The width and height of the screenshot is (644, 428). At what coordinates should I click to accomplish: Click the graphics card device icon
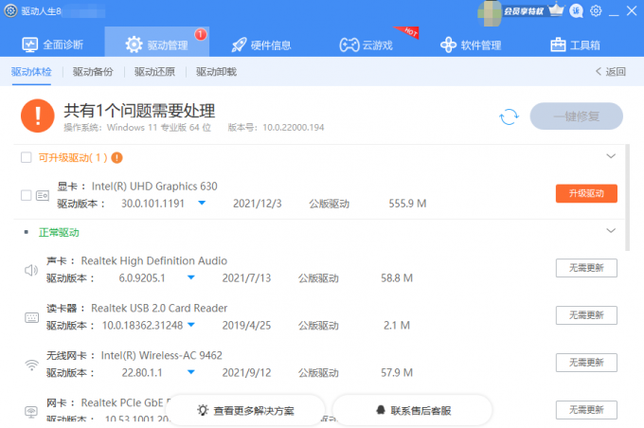click(x=43, y=195)
